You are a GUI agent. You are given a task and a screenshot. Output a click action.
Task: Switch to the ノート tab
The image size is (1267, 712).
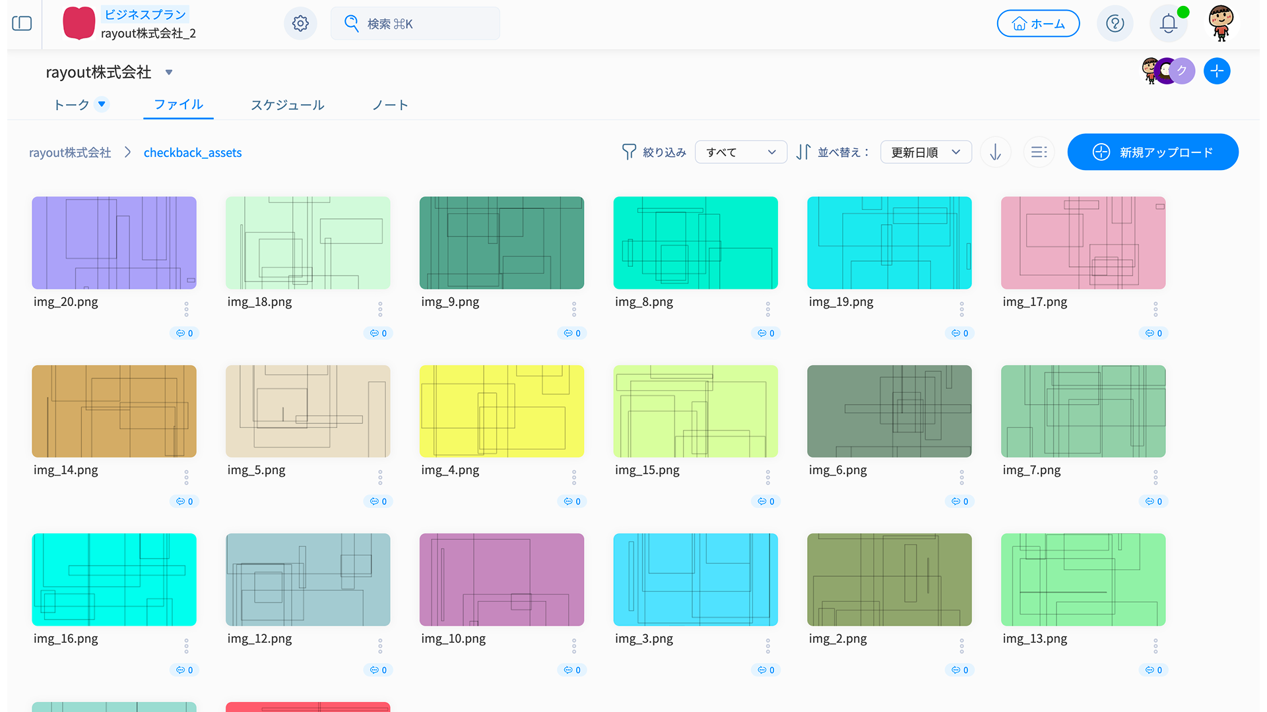(x=390, y=105)
